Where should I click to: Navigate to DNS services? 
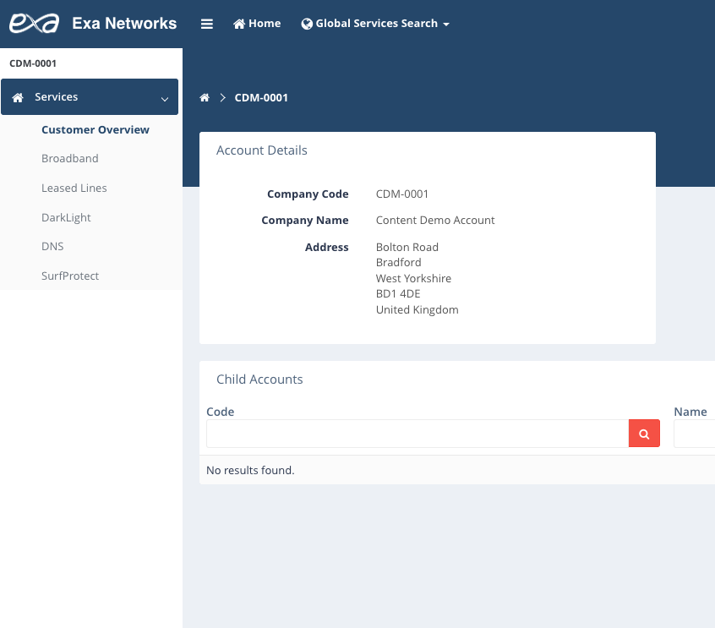pos(52,247)
